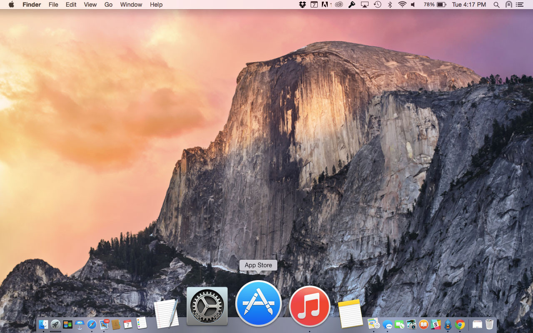This screenshot has width=533, height=333.
Task: Open System Preferences gear icon in Dock
Action: [x=207, y=306]
